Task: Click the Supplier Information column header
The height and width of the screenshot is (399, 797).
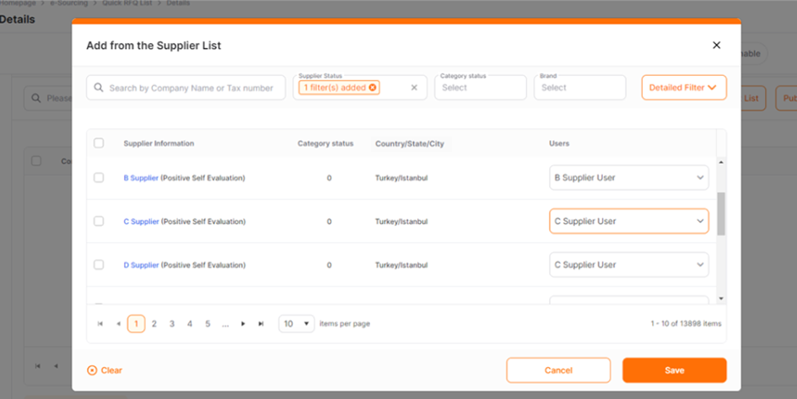Action: pyautogui.click(x=159, y=143)
